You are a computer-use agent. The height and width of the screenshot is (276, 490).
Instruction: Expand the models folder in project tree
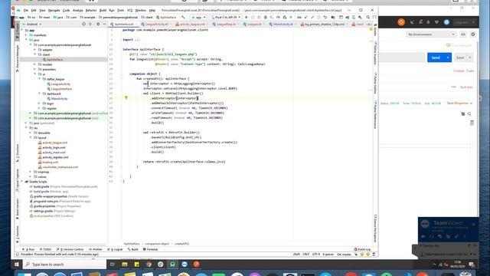pyautogui.click(x=35, y=64)
